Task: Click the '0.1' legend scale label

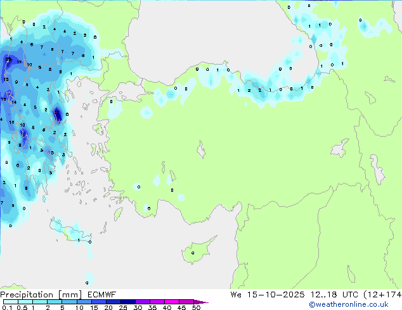Action: click(x=7, y=307)
